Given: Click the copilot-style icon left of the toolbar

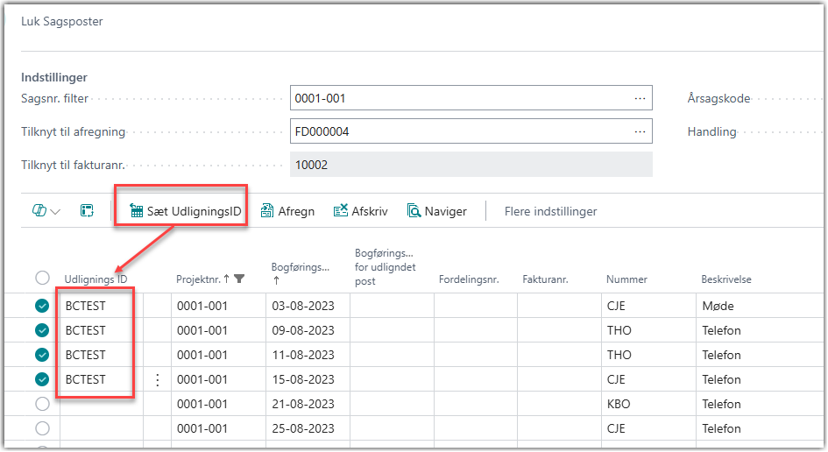Looking at the screenshot, I should pos(39,211).
